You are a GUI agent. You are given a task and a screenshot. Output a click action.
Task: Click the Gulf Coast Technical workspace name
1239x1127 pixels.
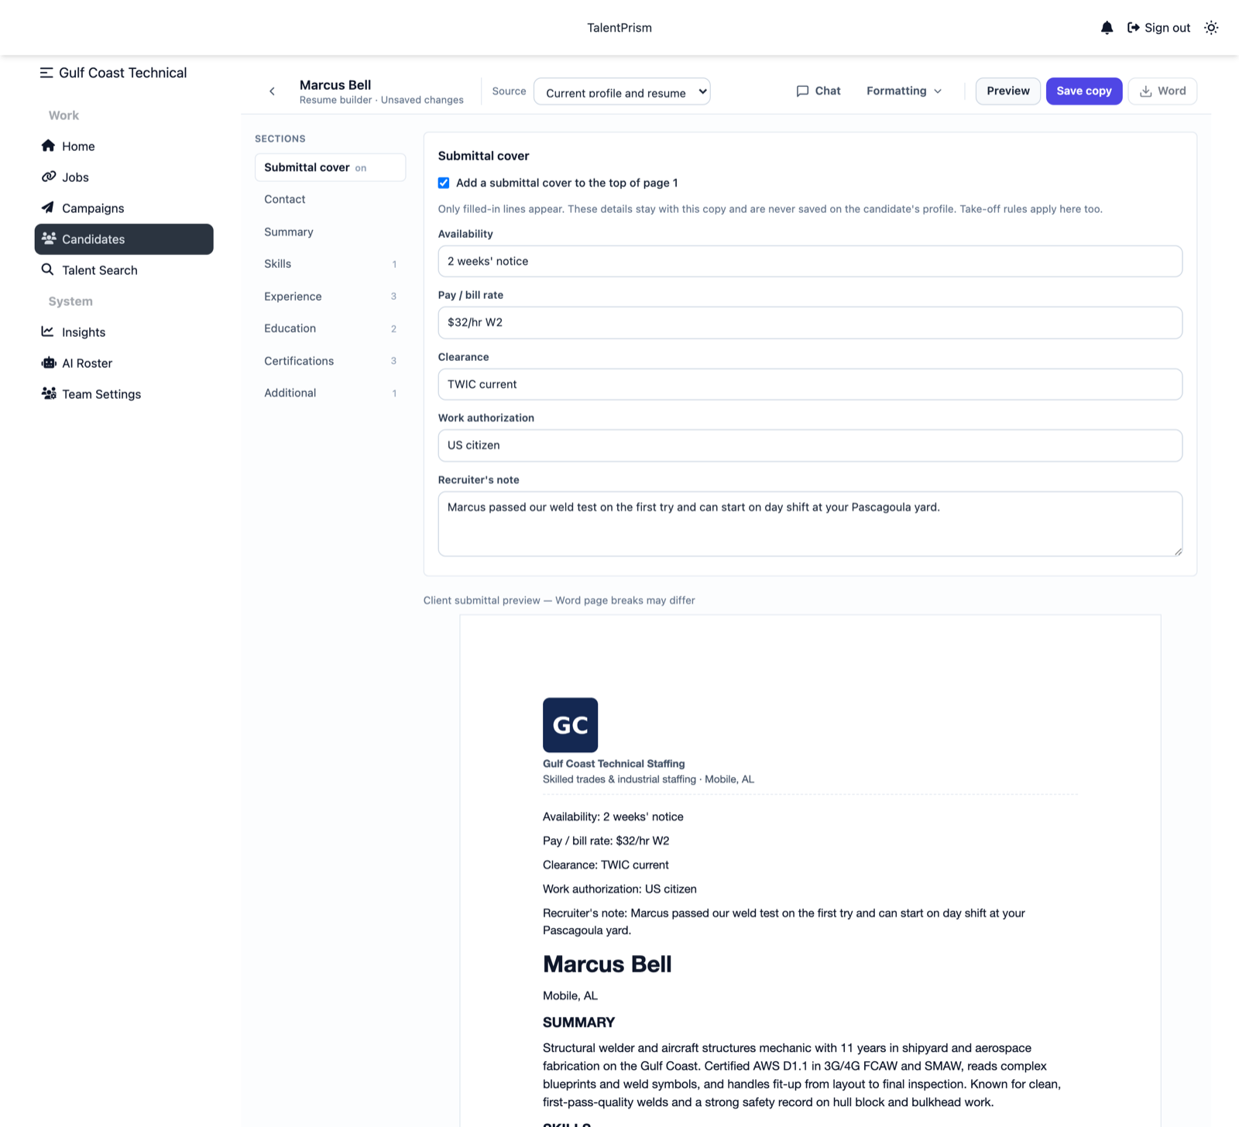[x=123, y=73]
